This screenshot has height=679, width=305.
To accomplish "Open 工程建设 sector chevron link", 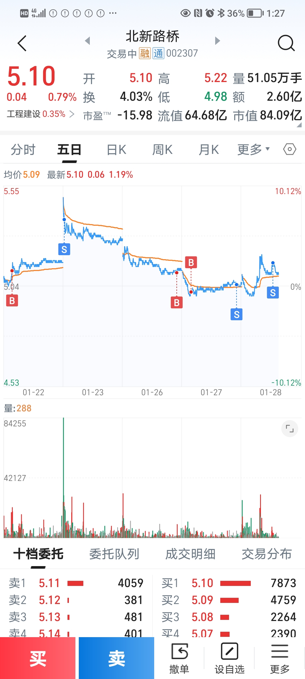I will [x=72, y=114].
